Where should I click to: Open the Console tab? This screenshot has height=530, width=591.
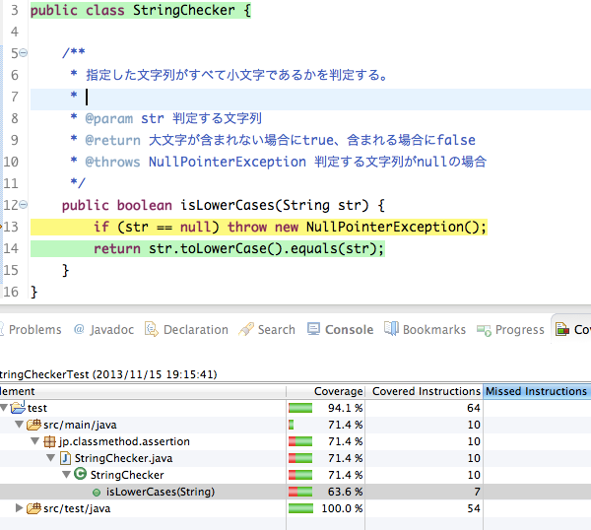coord(341,329)
